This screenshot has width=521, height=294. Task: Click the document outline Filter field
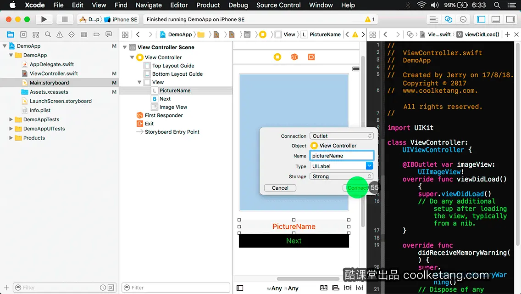tap(176, 288)
